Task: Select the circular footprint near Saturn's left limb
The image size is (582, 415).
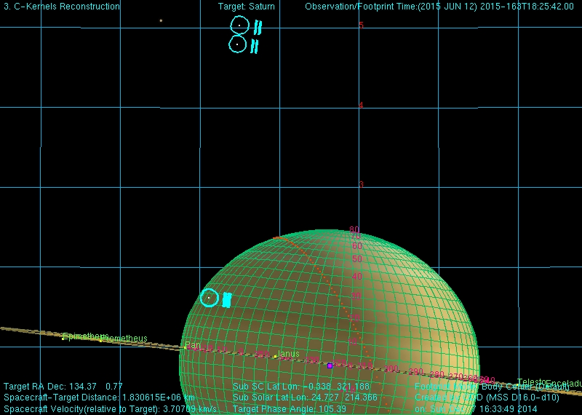Action: pyautogui.click(x=210, y=298)
